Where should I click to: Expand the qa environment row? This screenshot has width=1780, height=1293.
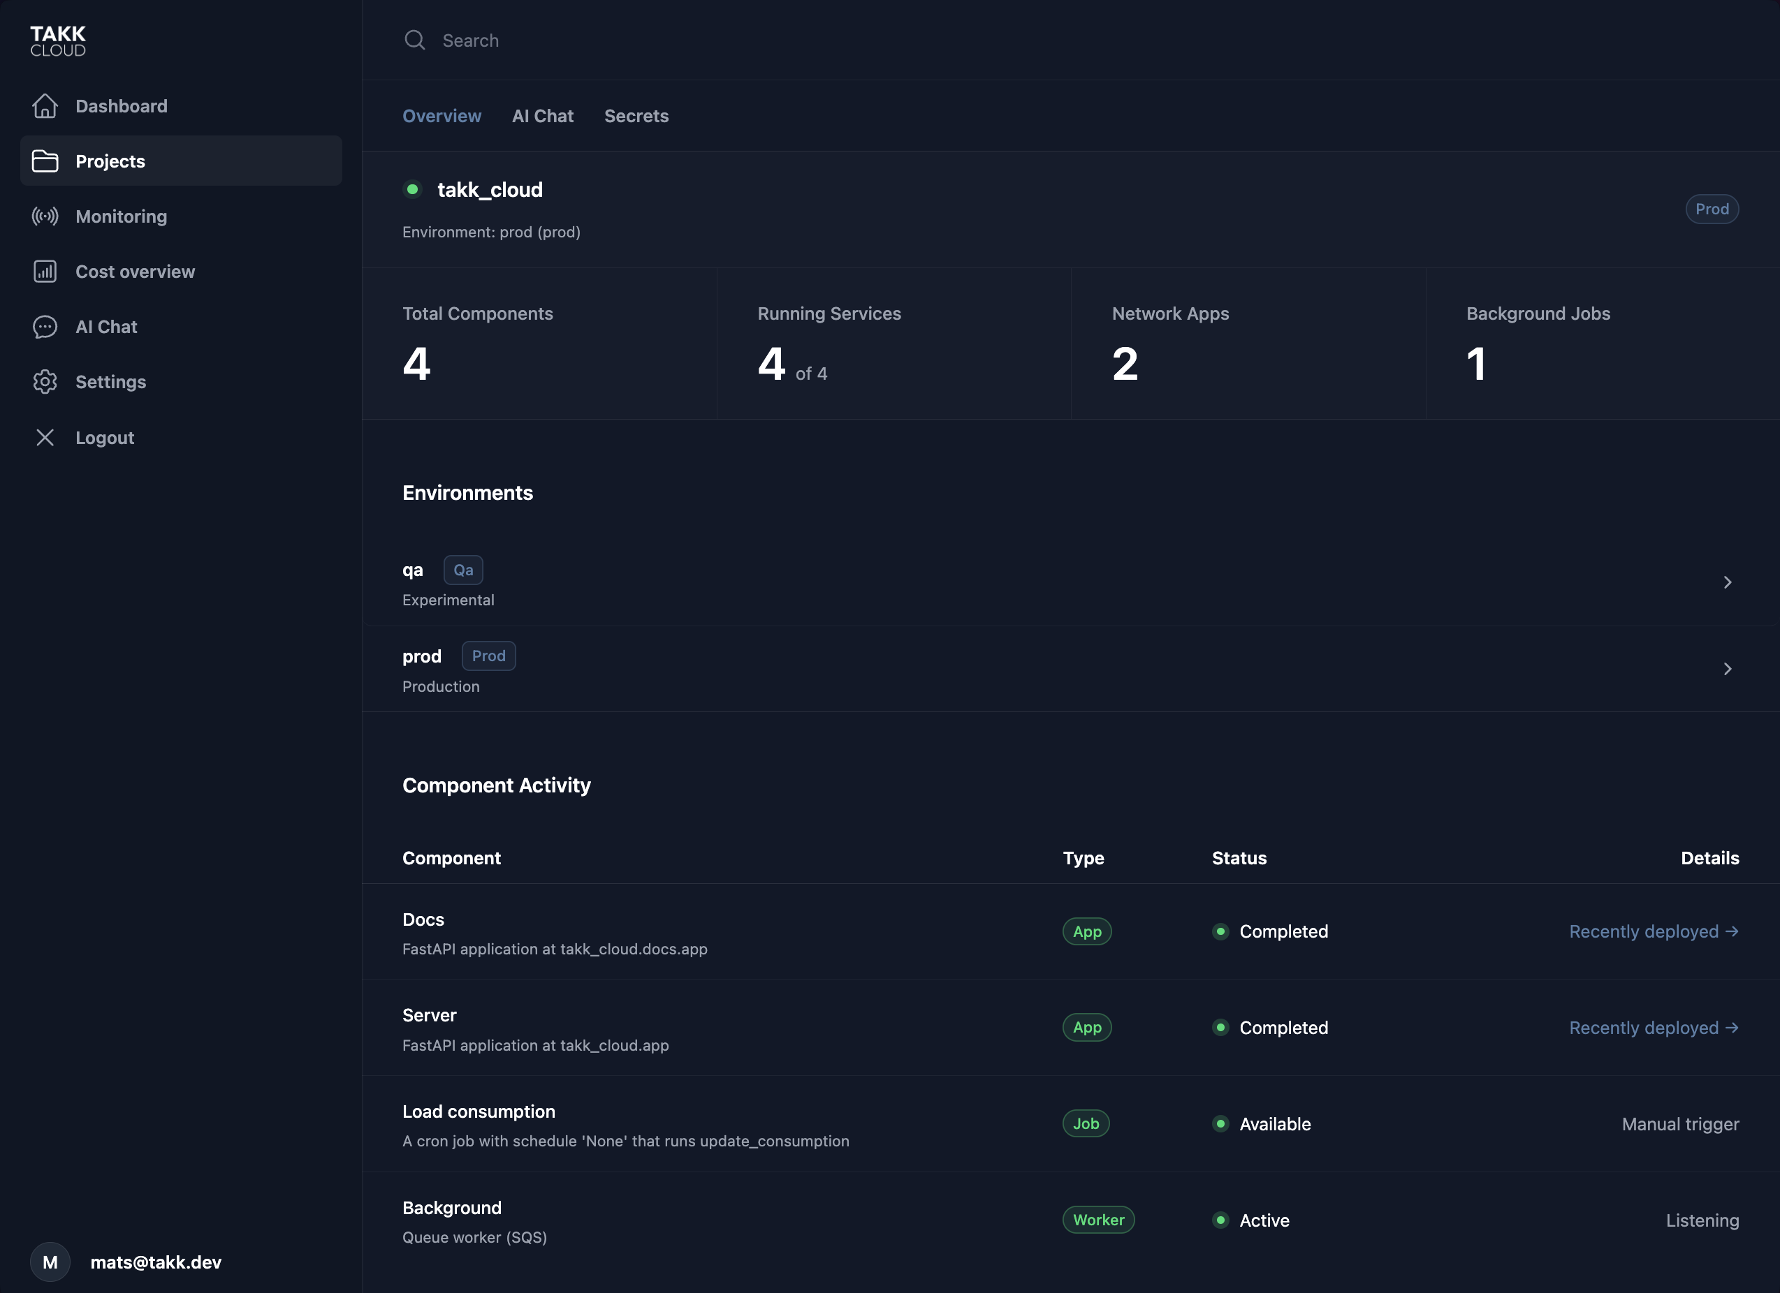click(x=1727, y=582)
